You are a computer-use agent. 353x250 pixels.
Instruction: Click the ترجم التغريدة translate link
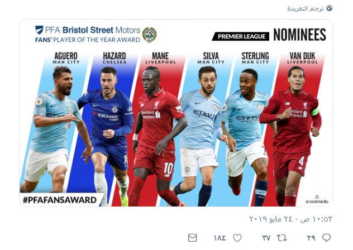(306, 8)
